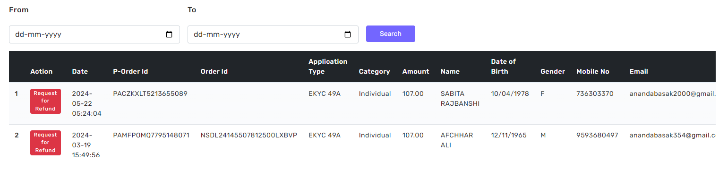Viewport: 719px width, 170px height.
Task: Select Order Id NSDL24145507812500LXBVP cell
Action: (x=249, y=135)
